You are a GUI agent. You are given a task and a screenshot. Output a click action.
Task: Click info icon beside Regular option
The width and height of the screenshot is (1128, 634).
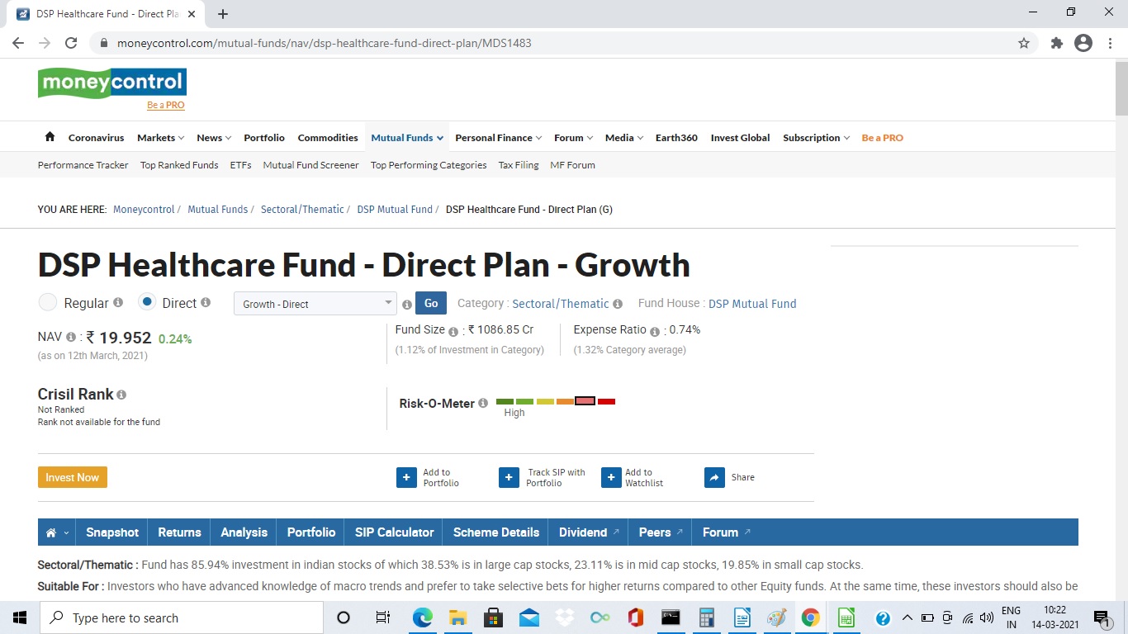(x=118, y=303)
